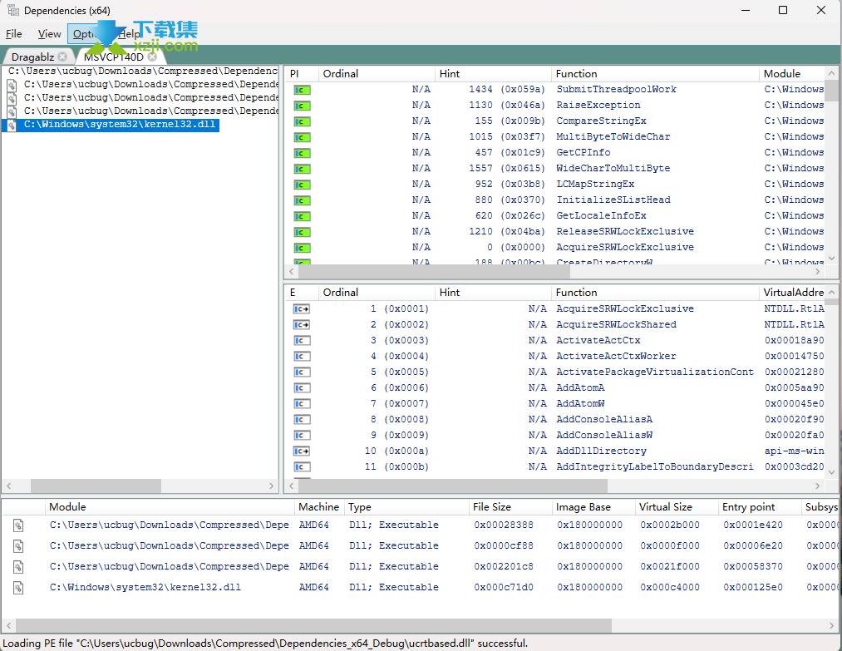Sort exports by the Function column header
Image resolution: width=842 pixels, height=651 pixels.
(655, 292)
